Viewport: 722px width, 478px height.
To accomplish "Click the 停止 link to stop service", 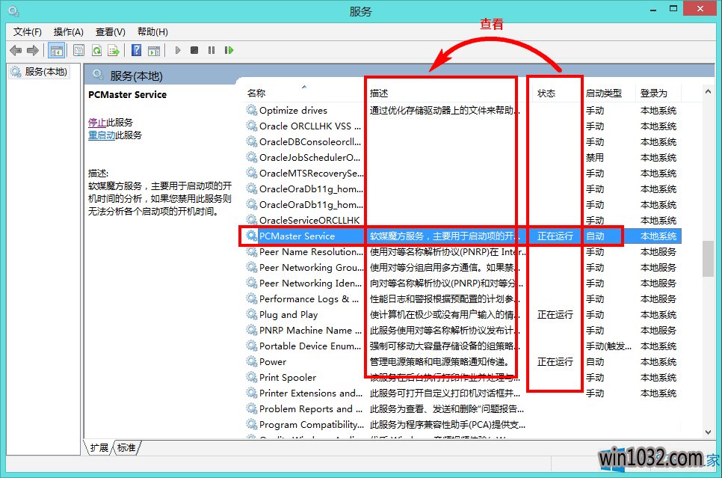I will (96, 122).
